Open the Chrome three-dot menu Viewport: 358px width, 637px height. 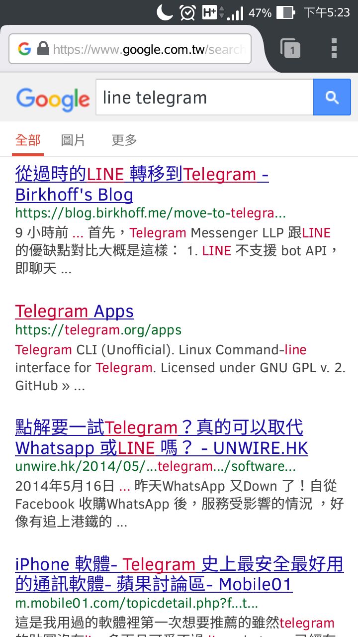coord(334,48)
